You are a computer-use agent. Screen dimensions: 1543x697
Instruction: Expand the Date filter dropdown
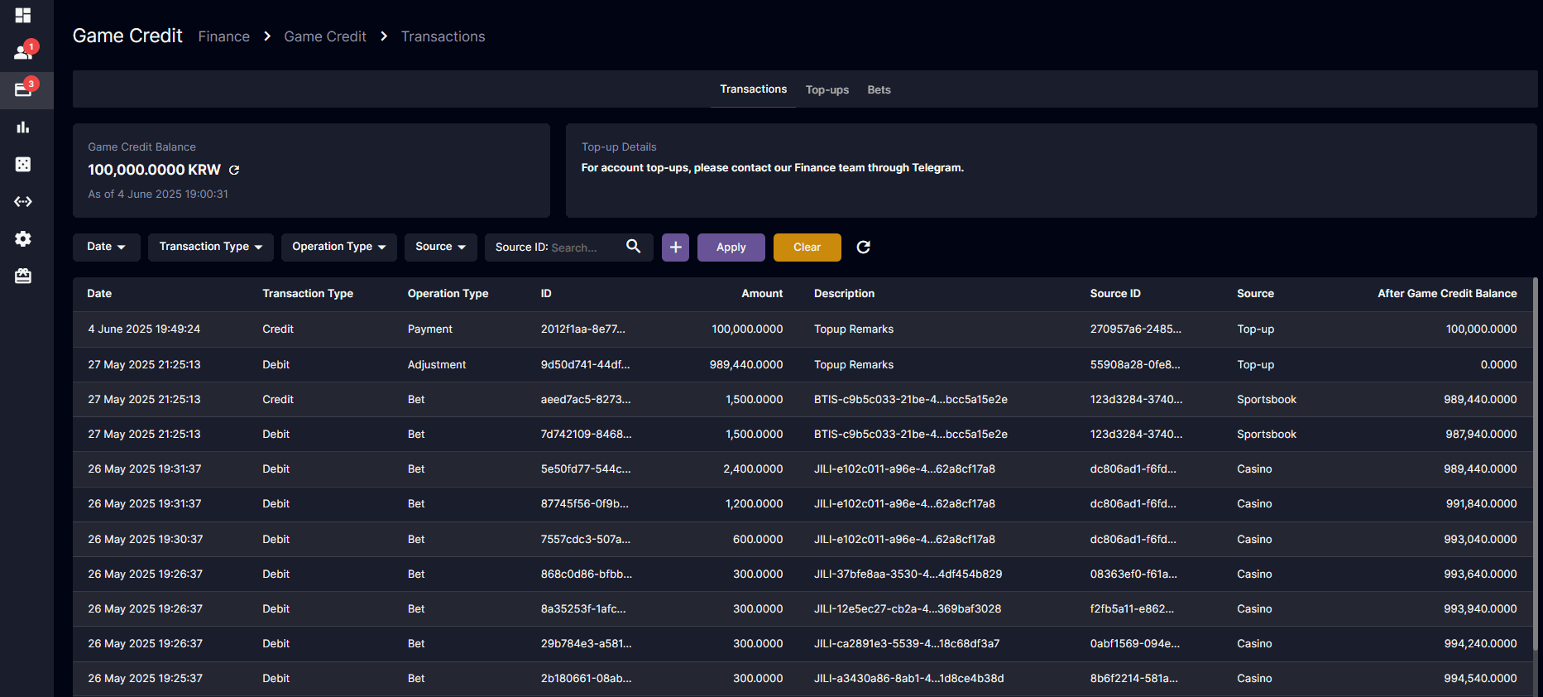pyautogui.click(x=107, y=247)
